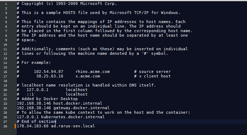The width and height of the screenshot is (247, 135).
Task: Click '# Added by Docker Desktop' comment line
Action: point(47,99)
